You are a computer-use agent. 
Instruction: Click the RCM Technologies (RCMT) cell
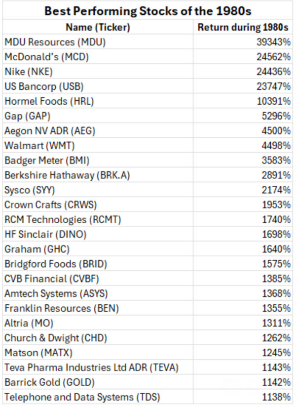pyautogui.click(x=63, y=219)
